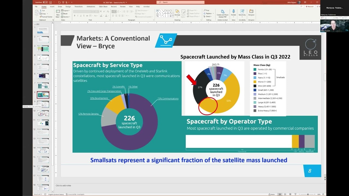Viewport: 349px width, 196px height.
Task: Click Reset slide button
Action: point(65,14)
